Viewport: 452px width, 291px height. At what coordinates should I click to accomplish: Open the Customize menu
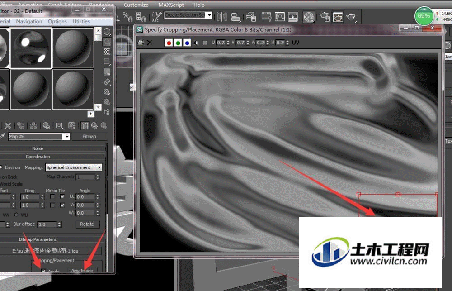point(136,5)
